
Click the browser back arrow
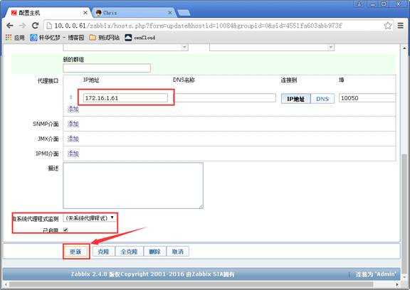tap(10, 26)
